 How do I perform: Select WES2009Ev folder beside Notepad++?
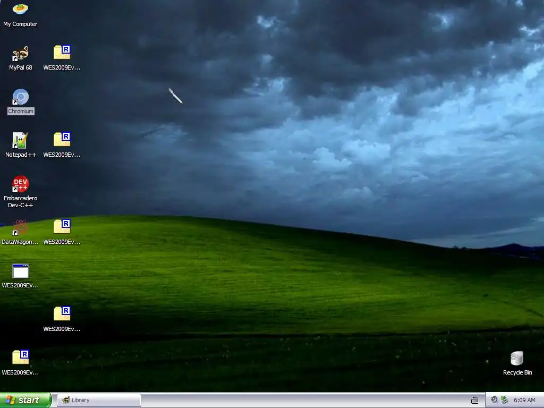pyautogui.click(x=62, y=145)
